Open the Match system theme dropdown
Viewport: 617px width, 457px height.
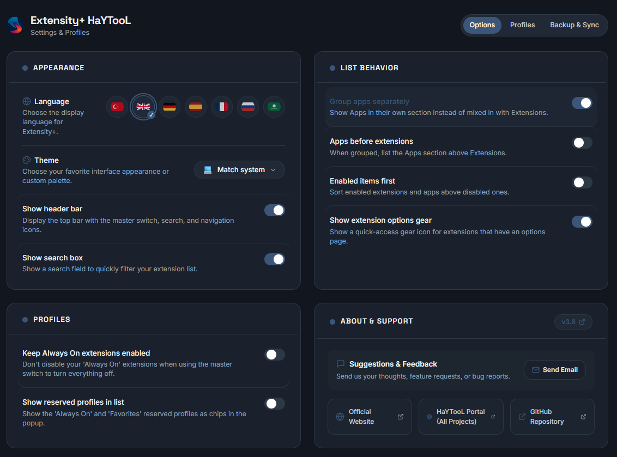click(x=239, y=170)
